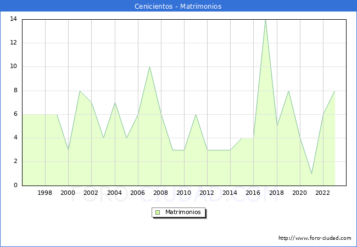Click the 2021 low point at 1
The height and width of the screenshot is (247, 357).
point(312,174)
